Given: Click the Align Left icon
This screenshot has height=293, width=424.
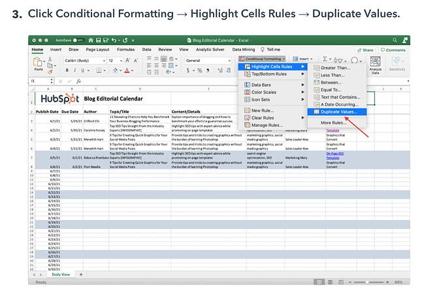Looking at the screenshot, I should [x=149, y=65].
